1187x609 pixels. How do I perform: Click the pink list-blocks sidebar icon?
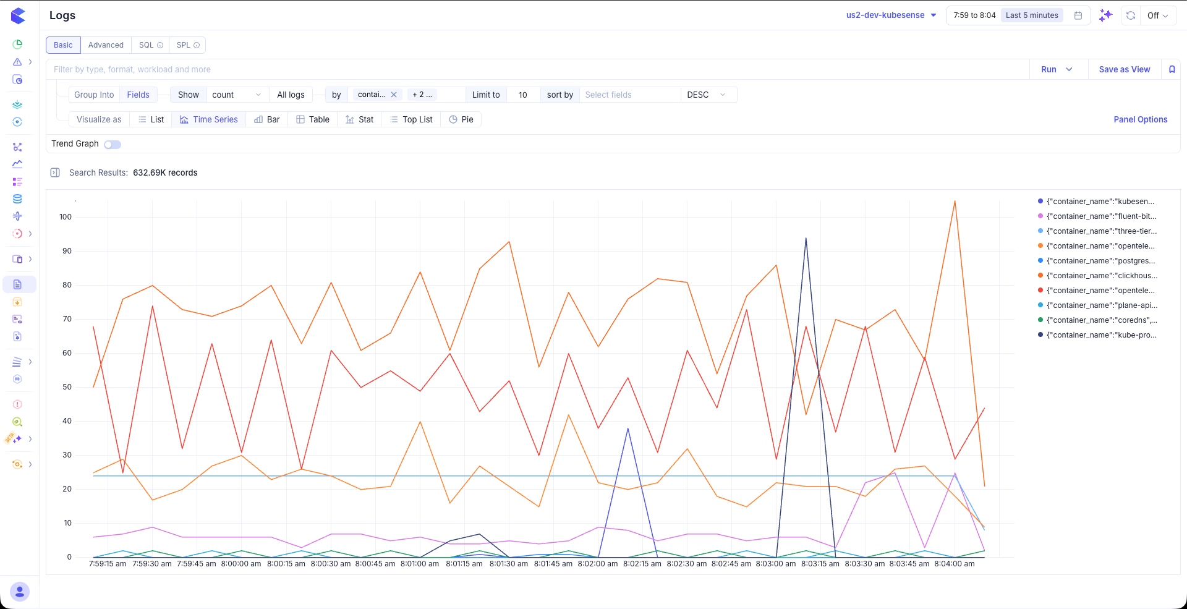(x=17, y=182)
